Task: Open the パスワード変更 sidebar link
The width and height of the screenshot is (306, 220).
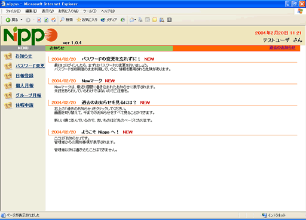Action: tap(30, 66)
